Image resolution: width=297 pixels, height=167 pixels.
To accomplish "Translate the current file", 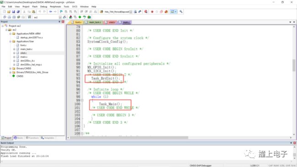I will (x=5, y=17).
